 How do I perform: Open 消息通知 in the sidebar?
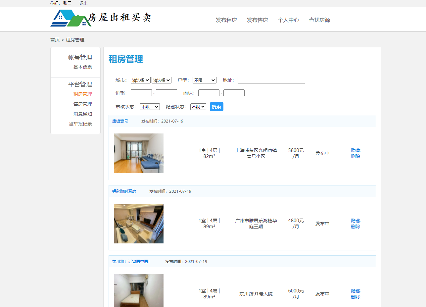pos(83,114)
